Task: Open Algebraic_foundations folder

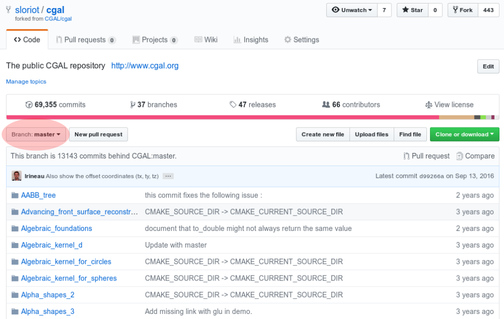Action: [57, 228]
